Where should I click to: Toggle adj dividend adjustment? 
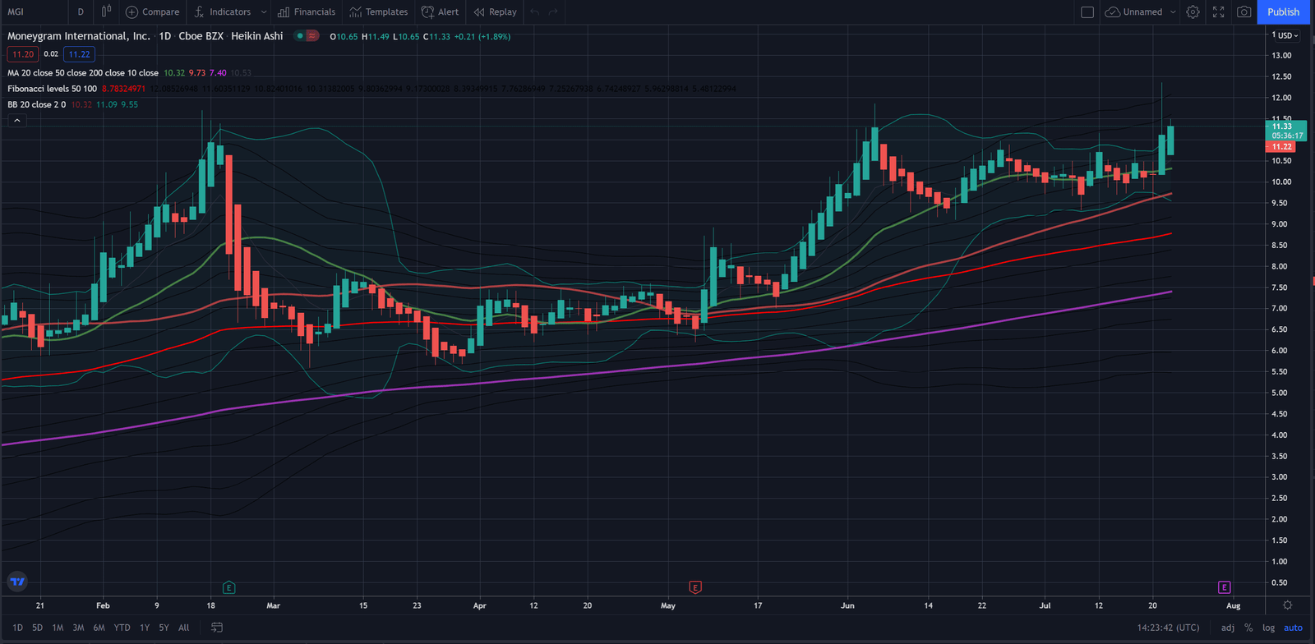click(1227, 628)
